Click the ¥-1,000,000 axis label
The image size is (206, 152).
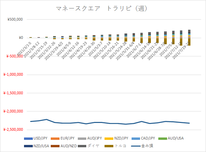13,75
